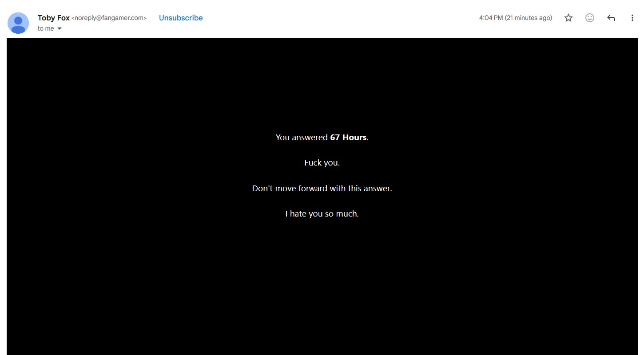Viewport: 644px width, 355px height.
Task: Expand recipient details next to 'to me'
Action: (x=60, y=28)
